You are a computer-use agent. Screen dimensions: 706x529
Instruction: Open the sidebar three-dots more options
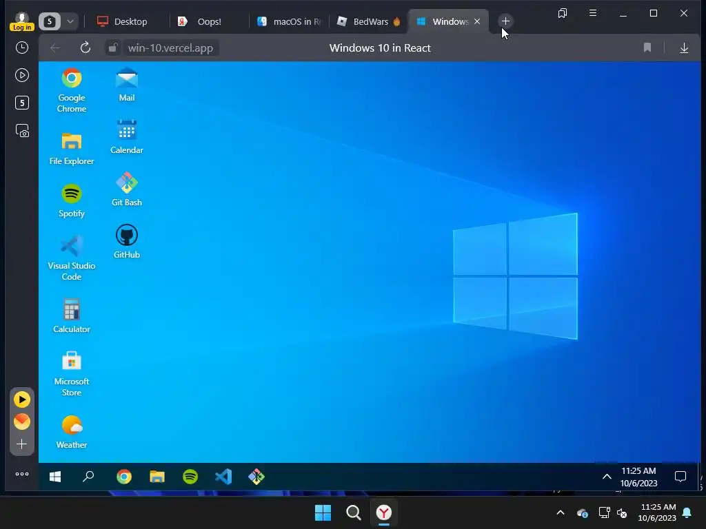pos(21,474)
